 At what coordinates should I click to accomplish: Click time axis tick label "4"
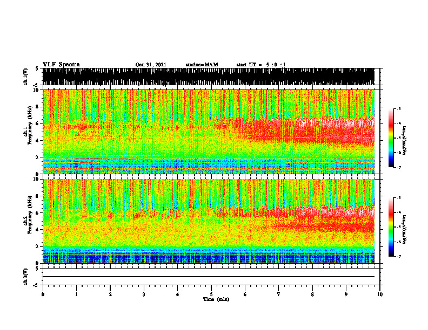tap(178, 294)
